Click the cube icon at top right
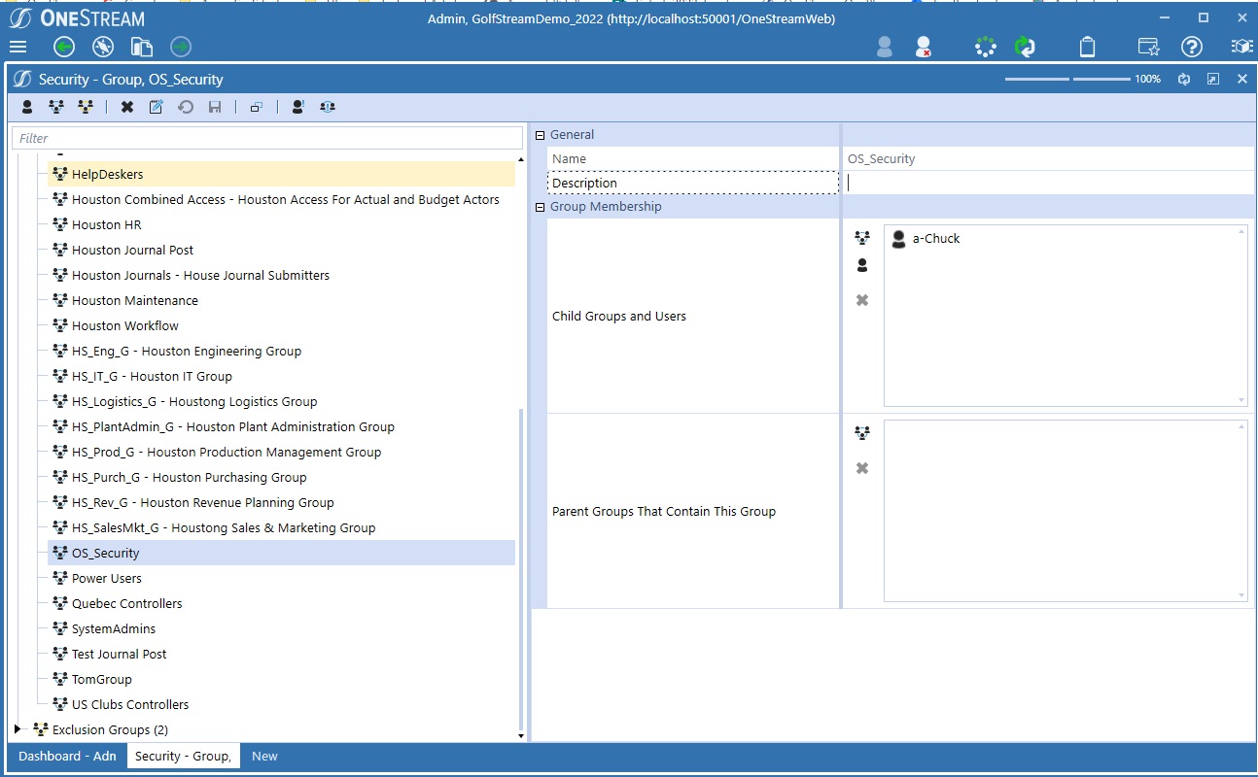Viewport: 1258px width, 777px height. click(x=1241, y=47)
